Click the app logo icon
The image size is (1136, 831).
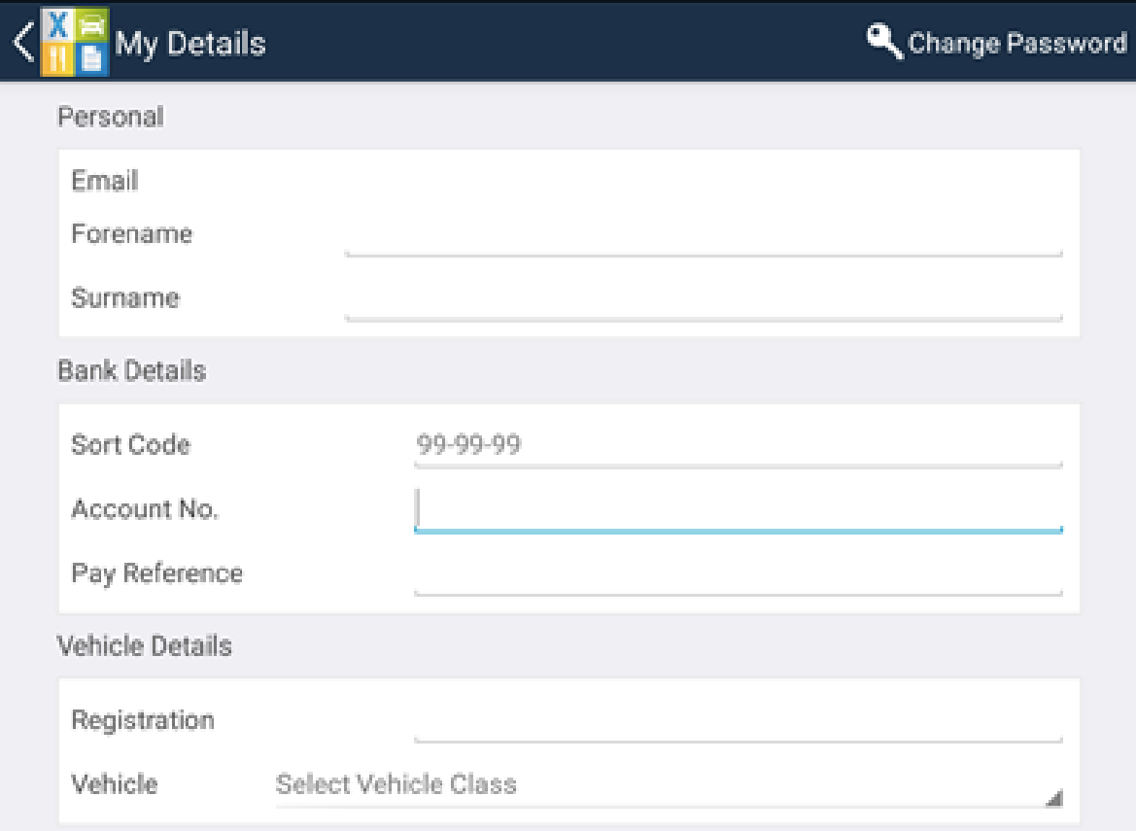pyautogui.click(x=74, y=42)
